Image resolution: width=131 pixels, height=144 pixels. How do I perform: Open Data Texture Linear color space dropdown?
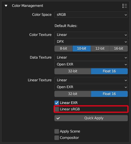pos(91,58)
